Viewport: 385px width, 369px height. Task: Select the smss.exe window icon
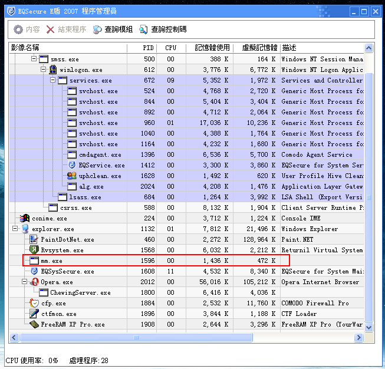pos(44,59)
